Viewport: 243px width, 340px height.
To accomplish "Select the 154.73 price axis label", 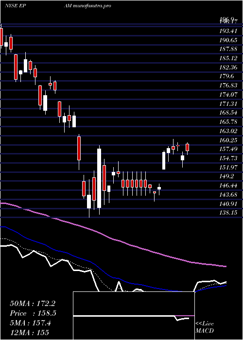I will coord(228,158).
